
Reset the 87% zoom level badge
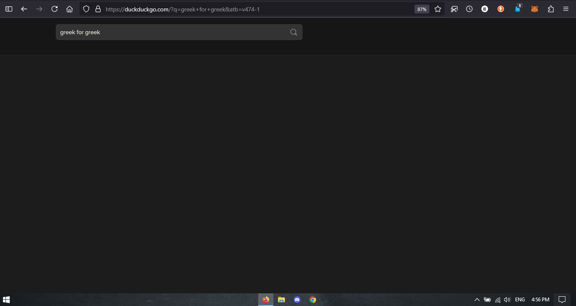click(422, 9)
